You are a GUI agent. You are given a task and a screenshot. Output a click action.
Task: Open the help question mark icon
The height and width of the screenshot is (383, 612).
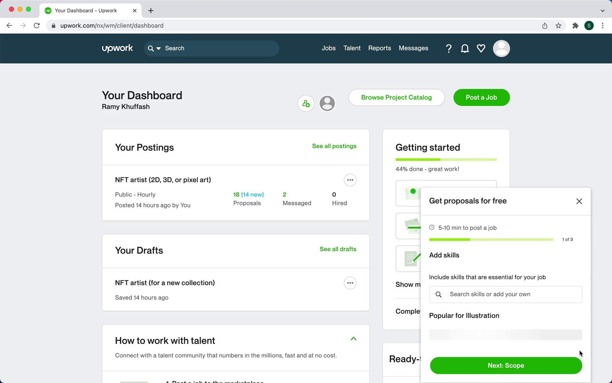448,49
